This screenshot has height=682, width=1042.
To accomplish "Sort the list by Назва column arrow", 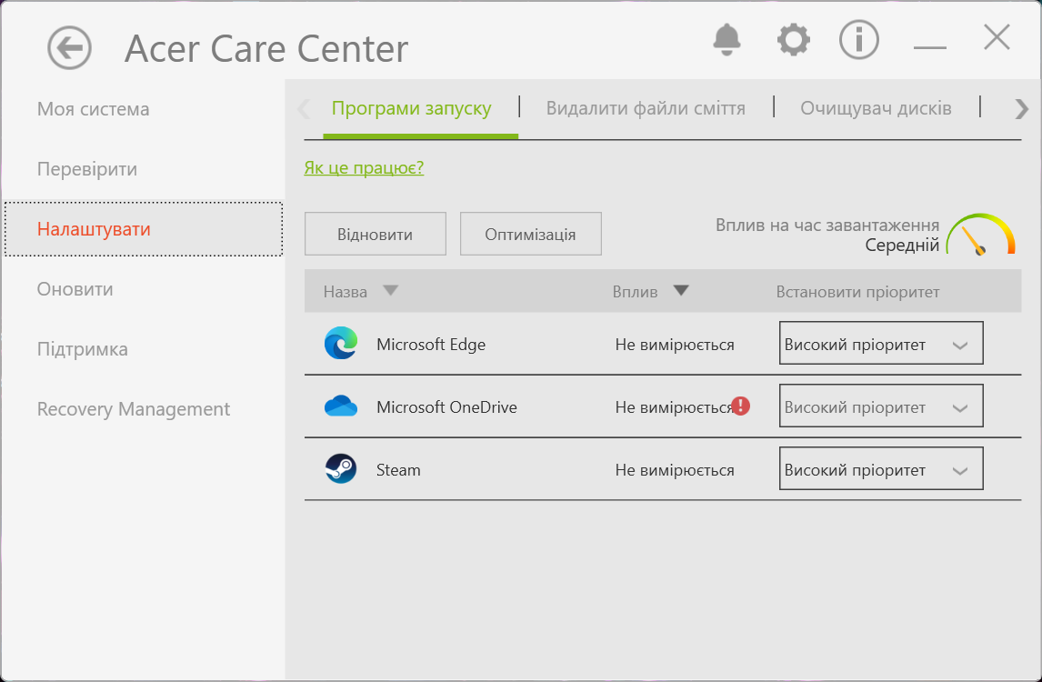I will (390, 291).
